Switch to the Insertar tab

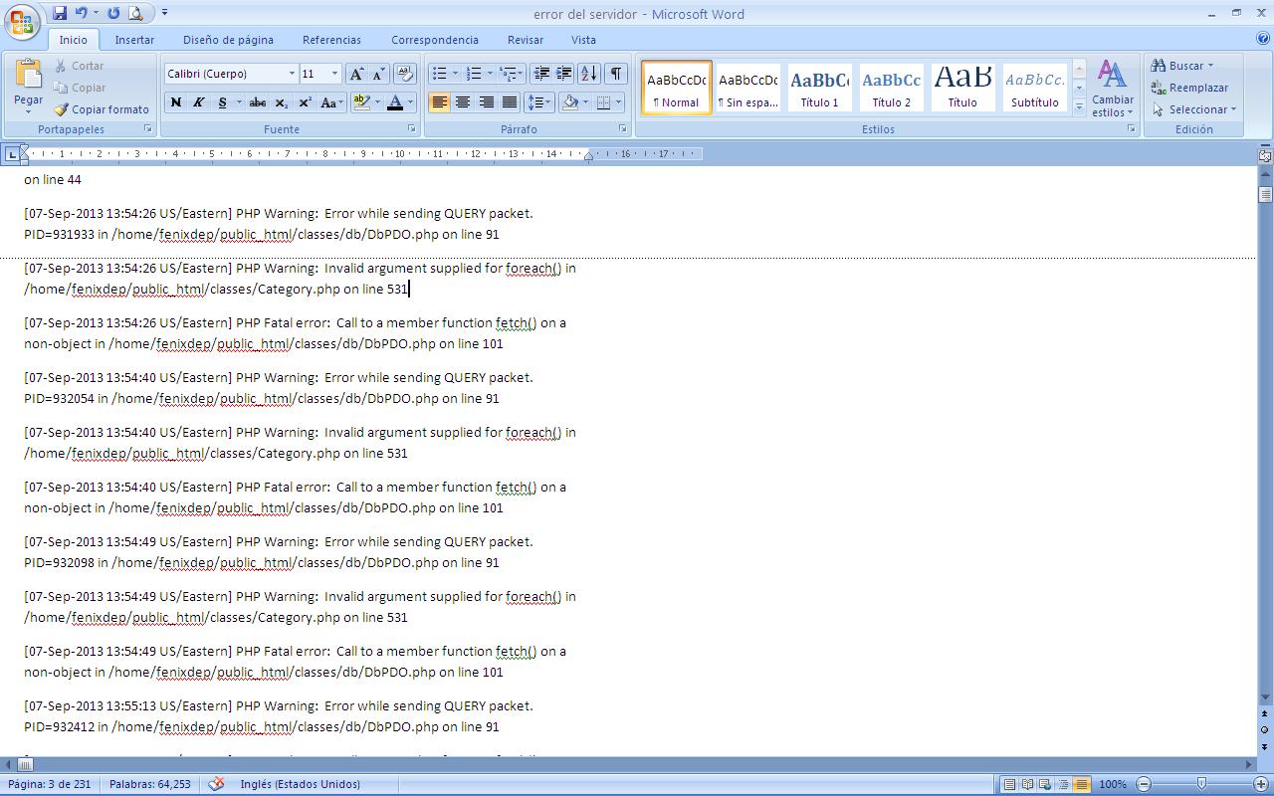coord(134,40)
